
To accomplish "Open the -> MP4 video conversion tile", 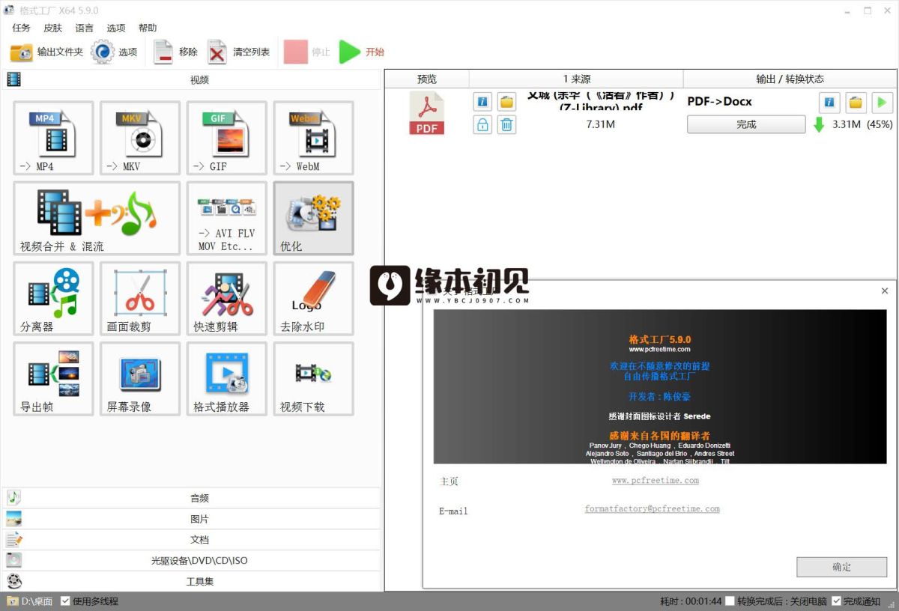I will (x=53, y=138).
